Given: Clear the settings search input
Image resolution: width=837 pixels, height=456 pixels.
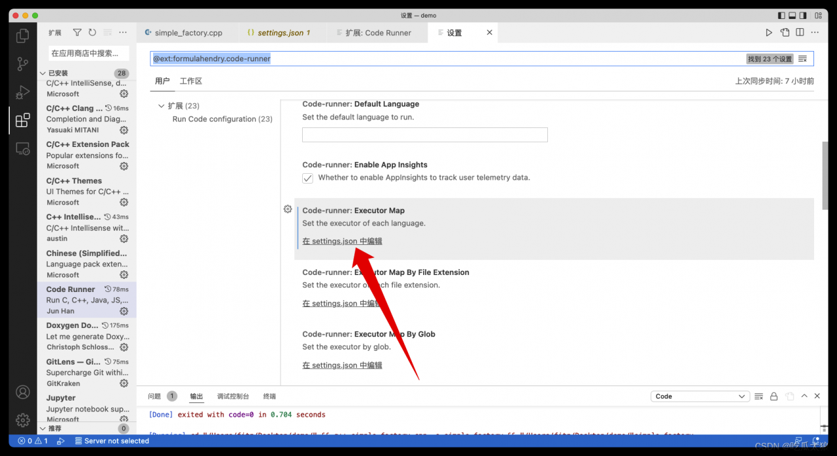Looking at the screenshot, I should 802,59.
